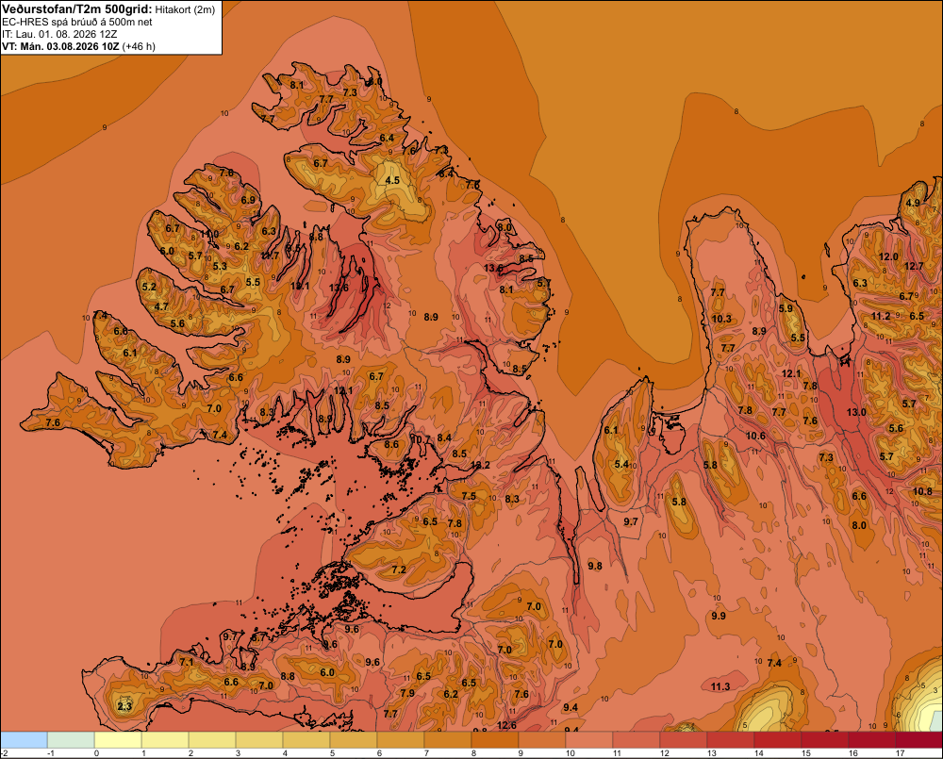Screen dimensions: 943x759
Task: Select legend color between 16 and 17
Action: pyautogui.click(x=872, y=740)
